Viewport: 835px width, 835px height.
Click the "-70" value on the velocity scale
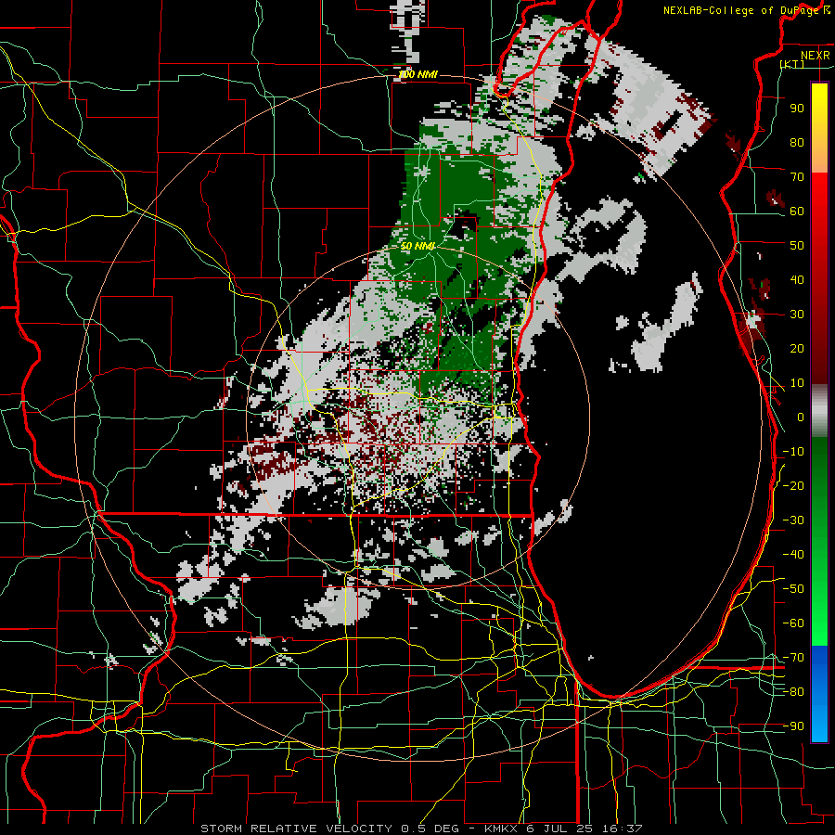point(793,658)
